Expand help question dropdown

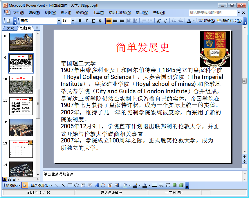(x=239, y=12)
